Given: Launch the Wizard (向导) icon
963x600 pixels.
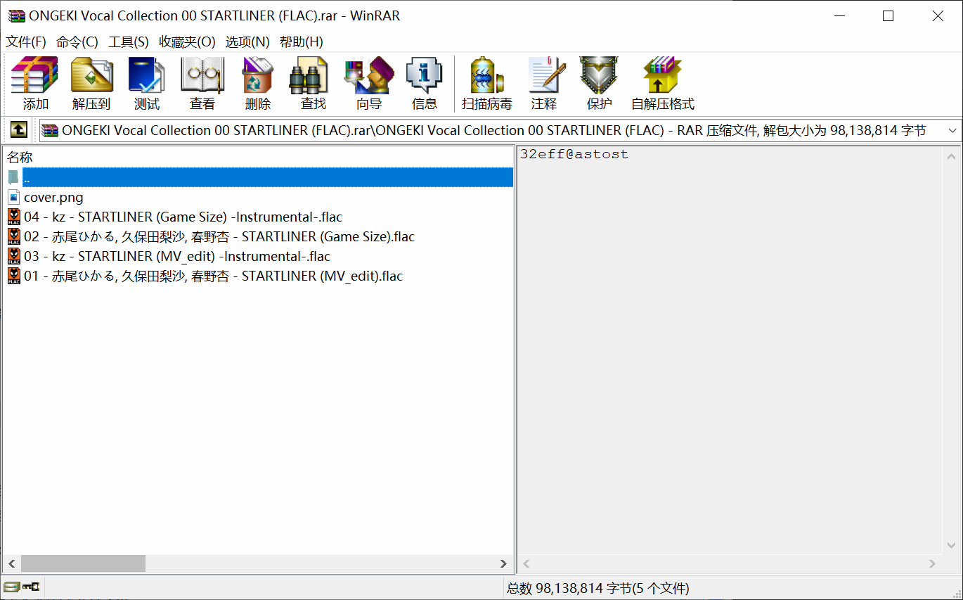Looking at the screenshot, I should click(x=369, y=84).
